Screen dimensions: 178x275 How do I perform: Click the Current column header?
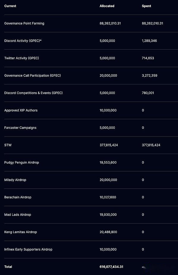(x=10, y=6)
